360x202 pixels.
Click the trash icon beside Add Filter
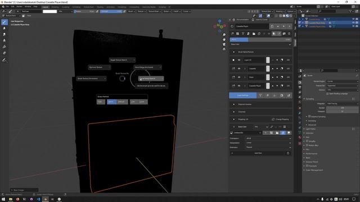coord(288,153)
